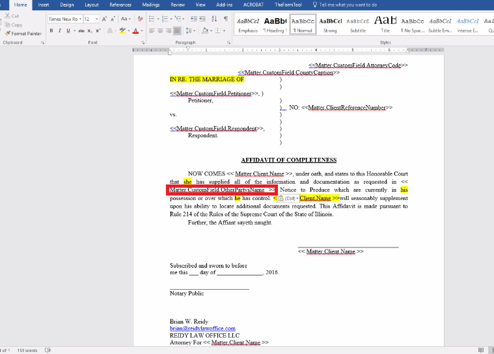494x354 pixels.
Task: Toggle strikethrough formatting
Action: pyautogui.click(x=81, y=31)
